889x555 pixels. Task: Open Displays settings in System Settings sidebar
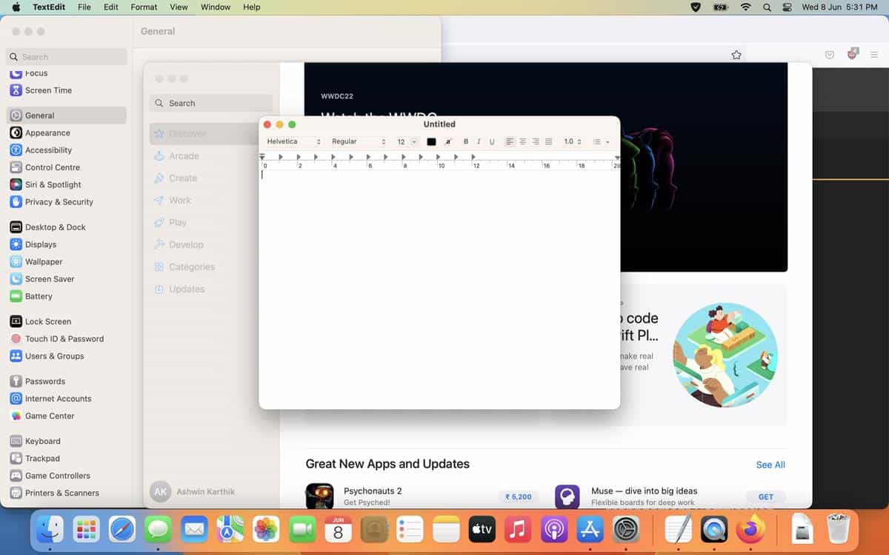pos(43,244)
